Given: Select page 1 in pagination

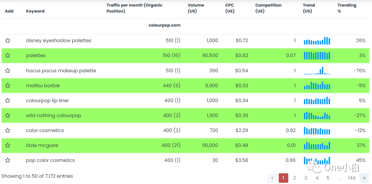Looking at the screenshot, I should [283, 178].
